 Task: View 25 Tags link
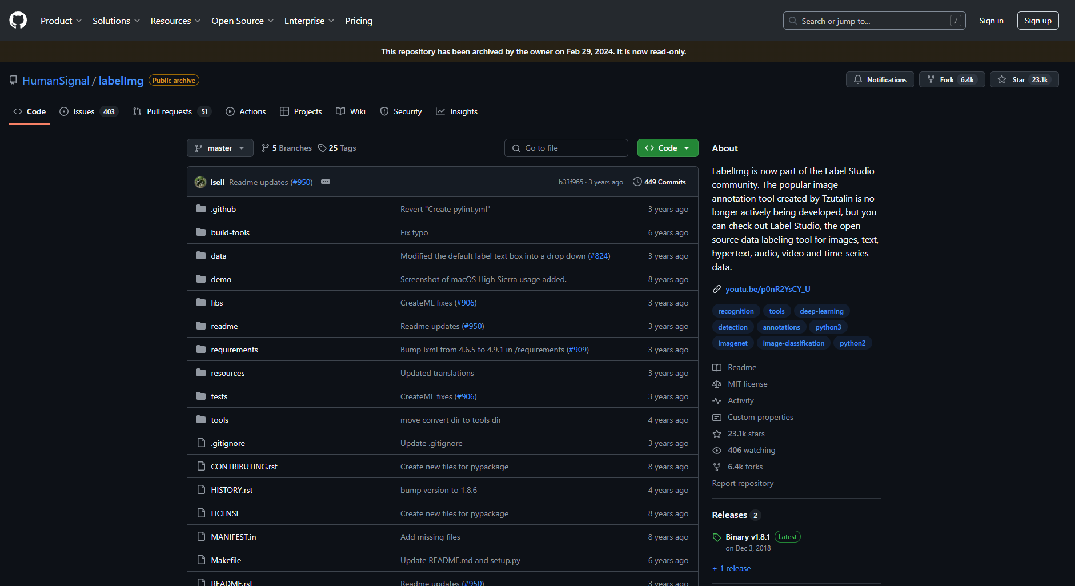337,148
